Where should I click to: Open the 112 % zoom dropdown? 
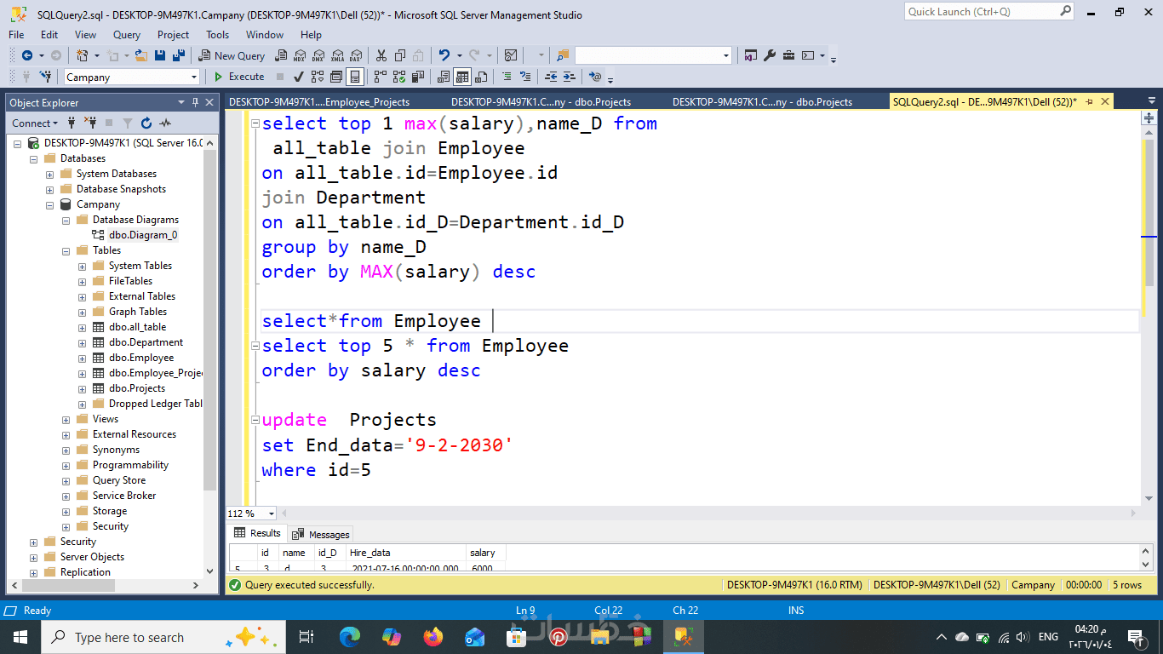tap(272, 513)
